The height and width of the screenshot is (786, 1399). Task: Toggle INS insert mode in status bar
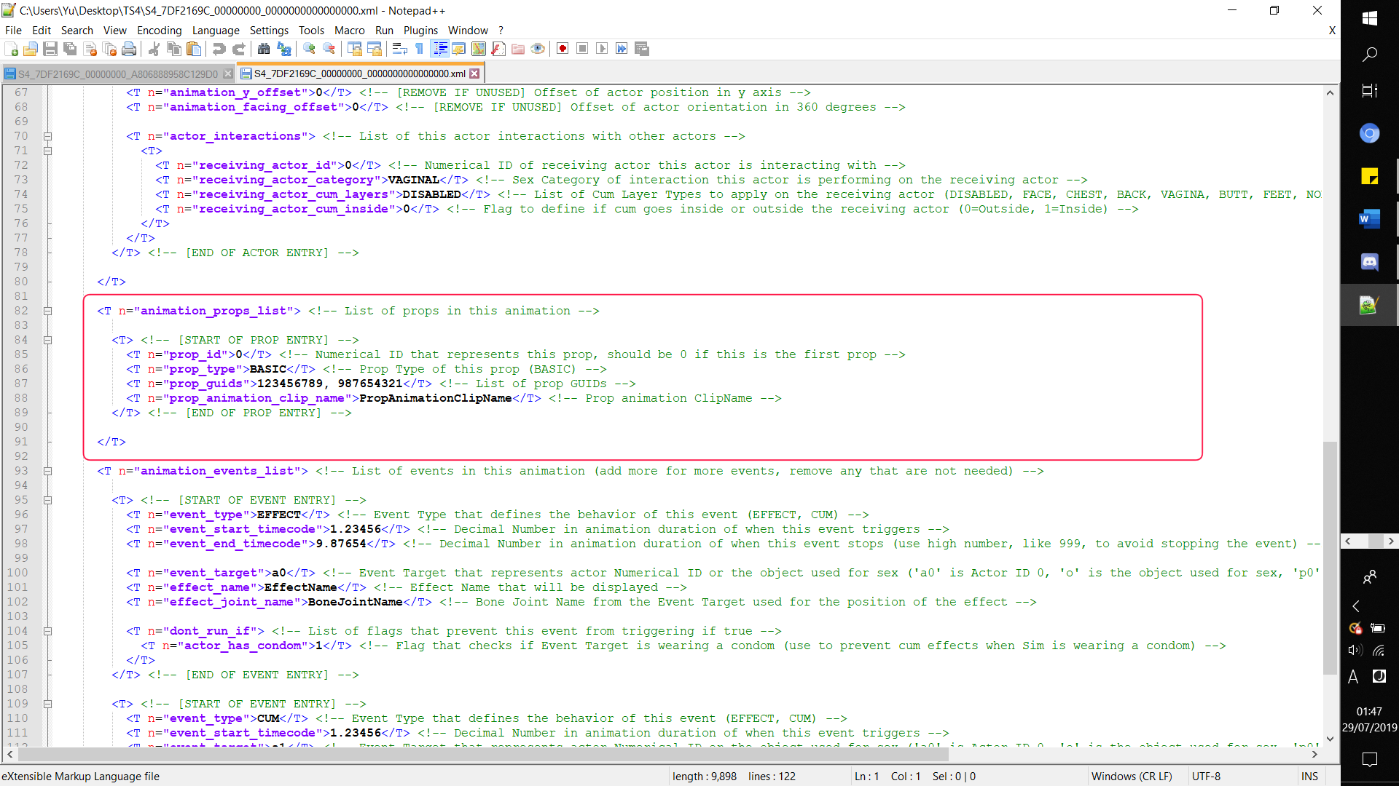point(1309,777)
